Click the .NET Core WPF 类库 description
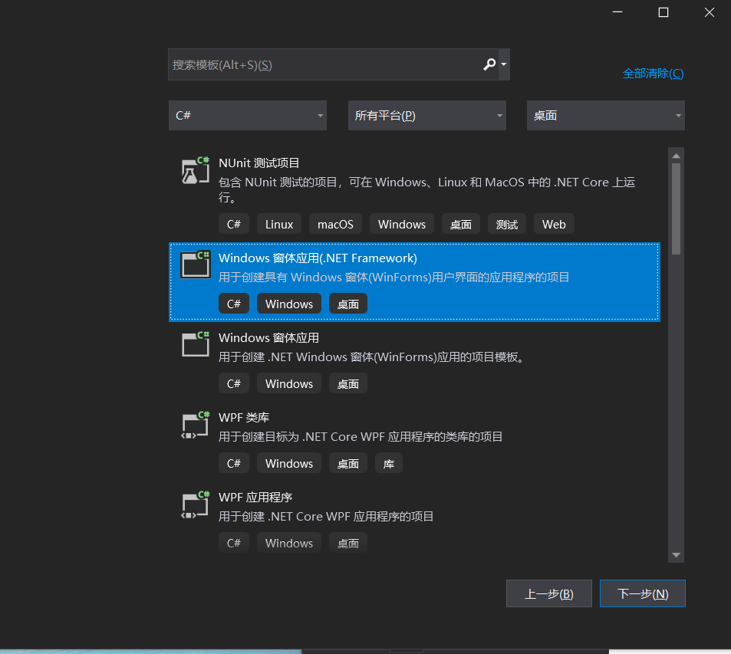The height and width of the screenshot is (654, 731). 361,437
